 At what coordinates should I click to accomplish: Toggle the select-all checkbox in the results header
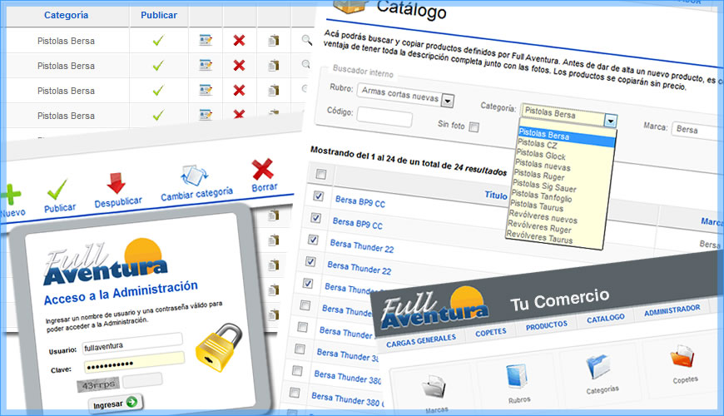(321, 174)
